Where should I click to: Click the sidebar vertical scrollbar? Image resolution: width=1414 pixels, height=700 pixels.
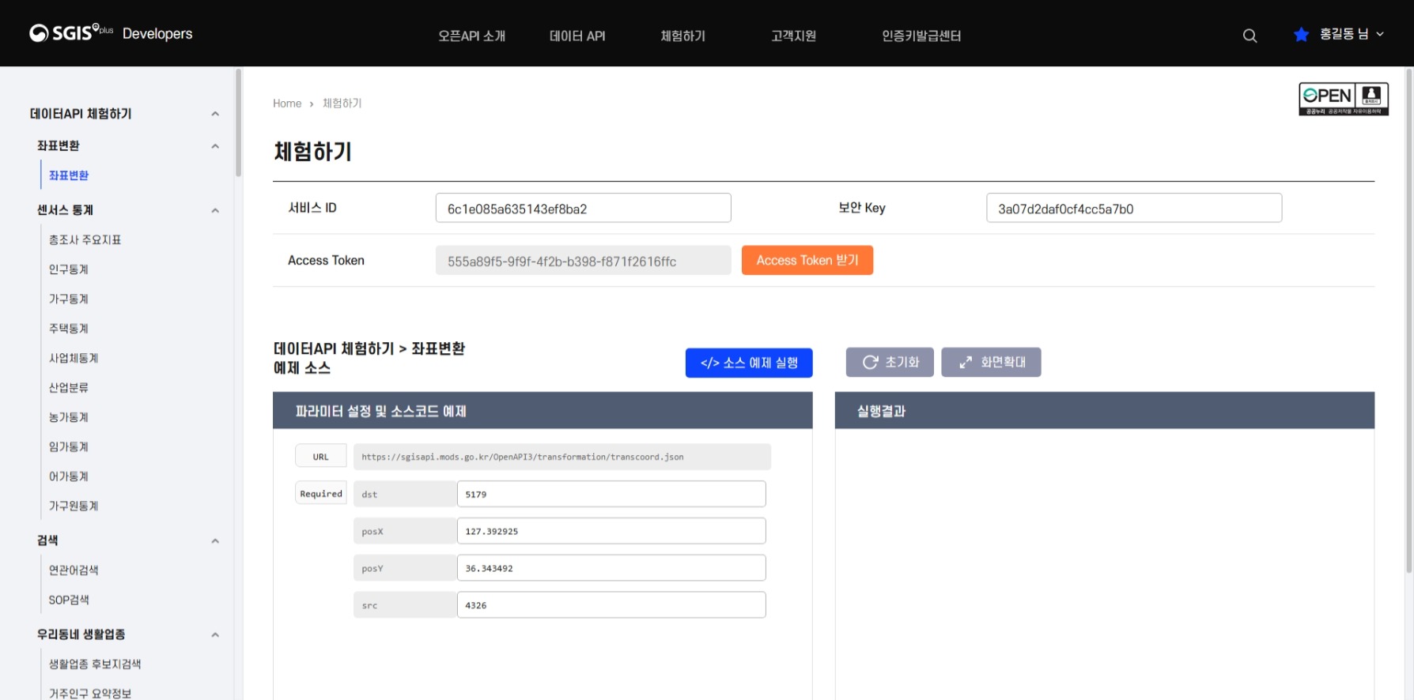tap(238, 122)
